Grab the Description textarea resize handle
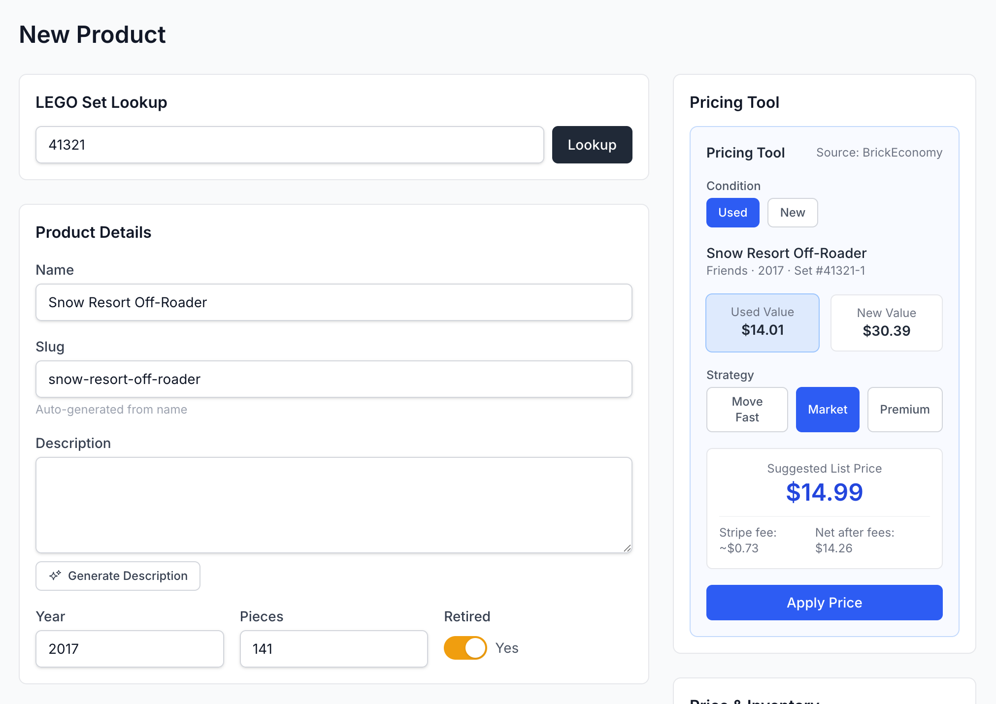996x704 pixels. (x=627, y=548)
